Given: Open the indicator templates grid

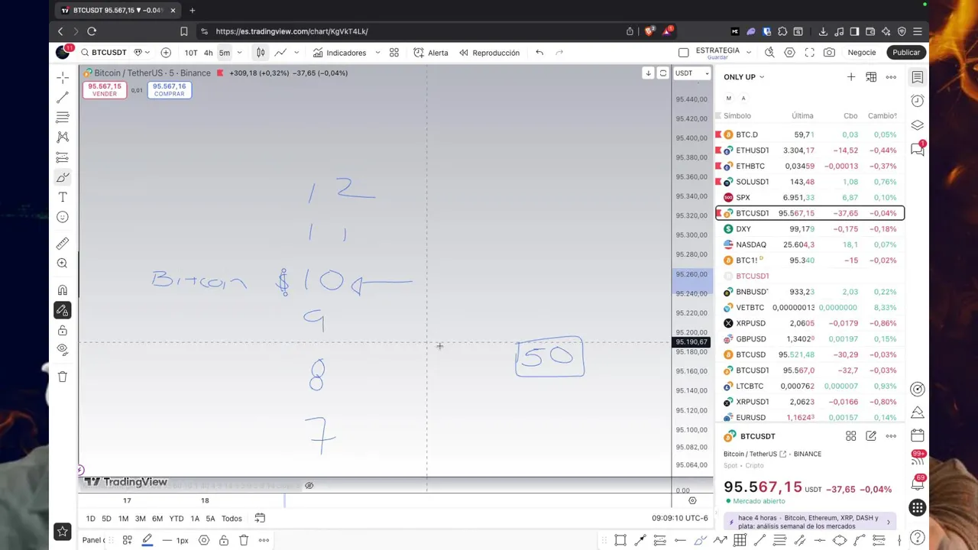Looking at the screenshot, I should point(394,53).
